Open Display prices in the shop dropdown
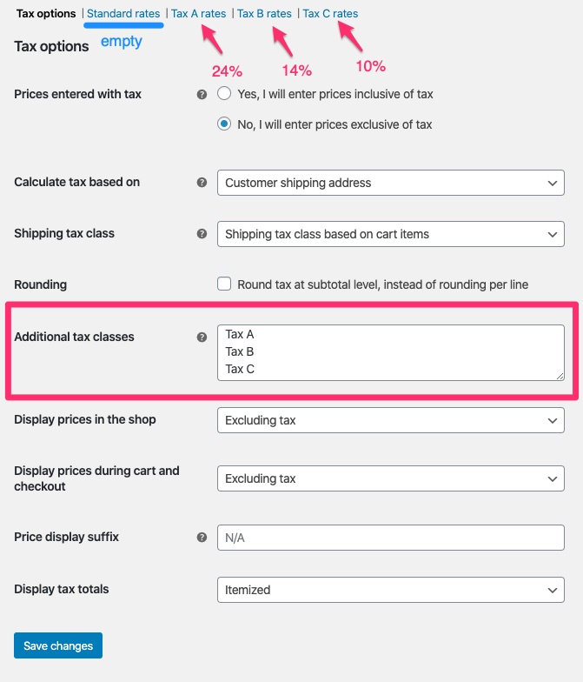 [x=390, y=420]
